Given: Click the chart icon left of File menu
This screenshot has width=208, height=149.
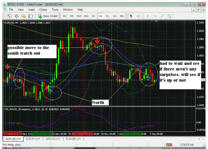Looking at the screenshot, I should pos(5,10).
